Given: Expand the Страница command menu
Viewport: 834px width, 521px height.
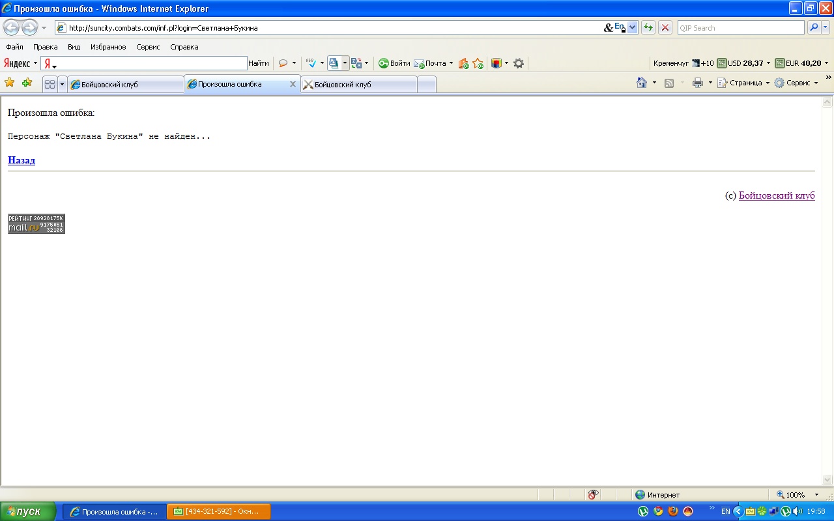Looking at the screenshot, I should pos(743,83).
